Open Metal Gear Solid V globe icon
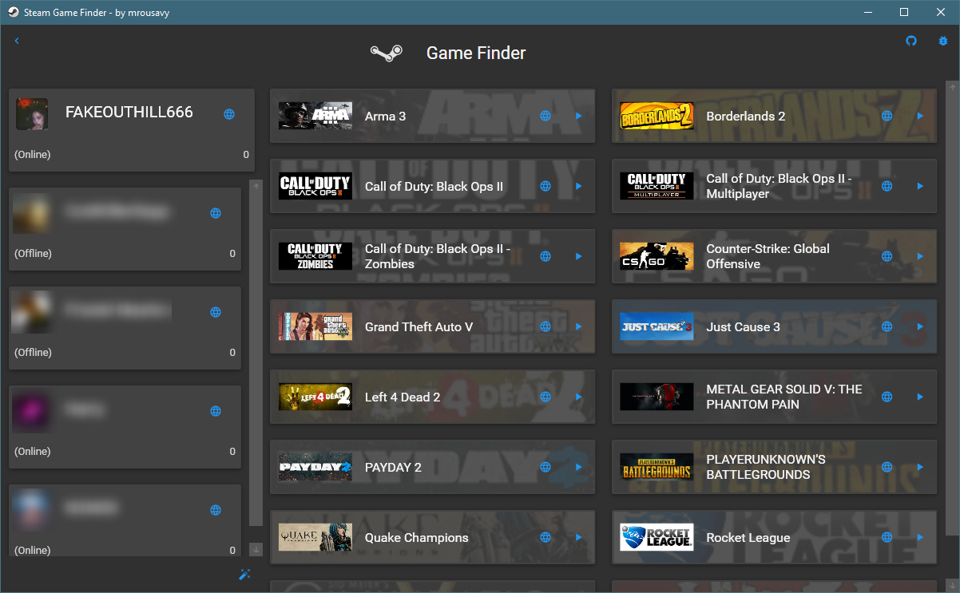Image resolution: width=960 pixels, height=593 pixels. tap(887, 397)
